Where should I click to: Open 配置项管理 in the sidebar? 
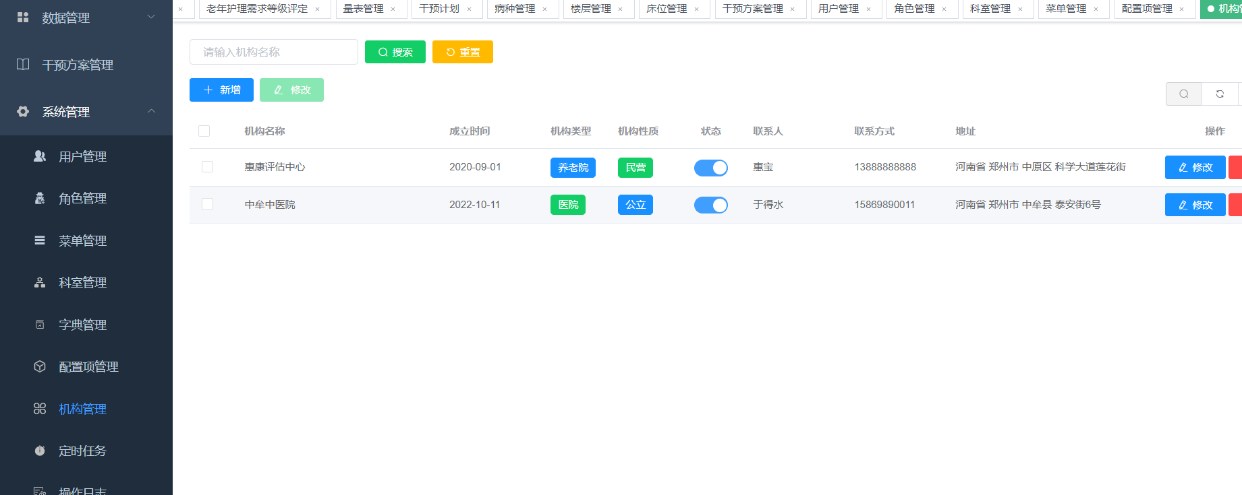click(88, 367)
